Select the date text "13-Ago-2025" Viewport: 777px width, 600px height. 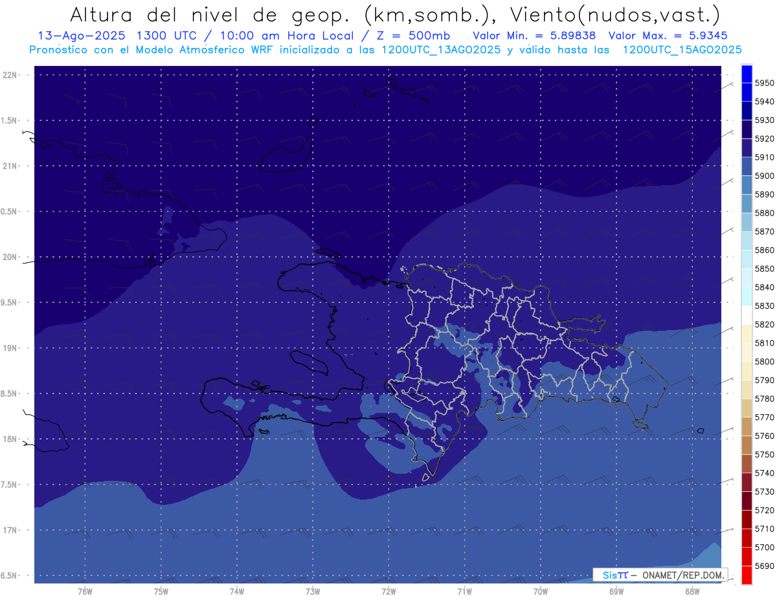pos(82,36)
